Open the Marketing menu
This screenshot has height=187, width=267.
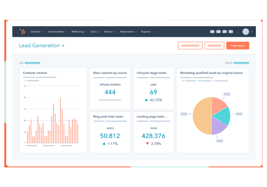(79, 32)
